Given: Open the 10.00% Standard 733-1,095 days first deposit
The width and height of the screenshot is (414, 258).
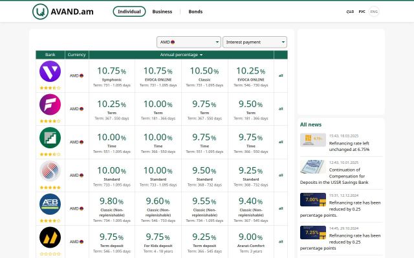Looking at the screenshot, I should (x=112, y=175).
